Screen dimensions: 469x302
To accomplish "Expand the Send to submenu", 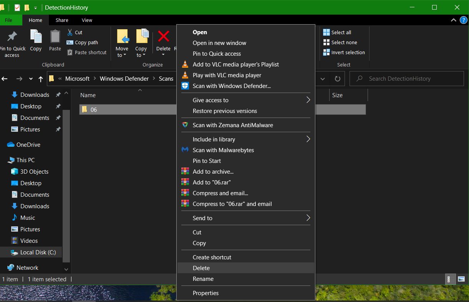I will tap(246, 218).
